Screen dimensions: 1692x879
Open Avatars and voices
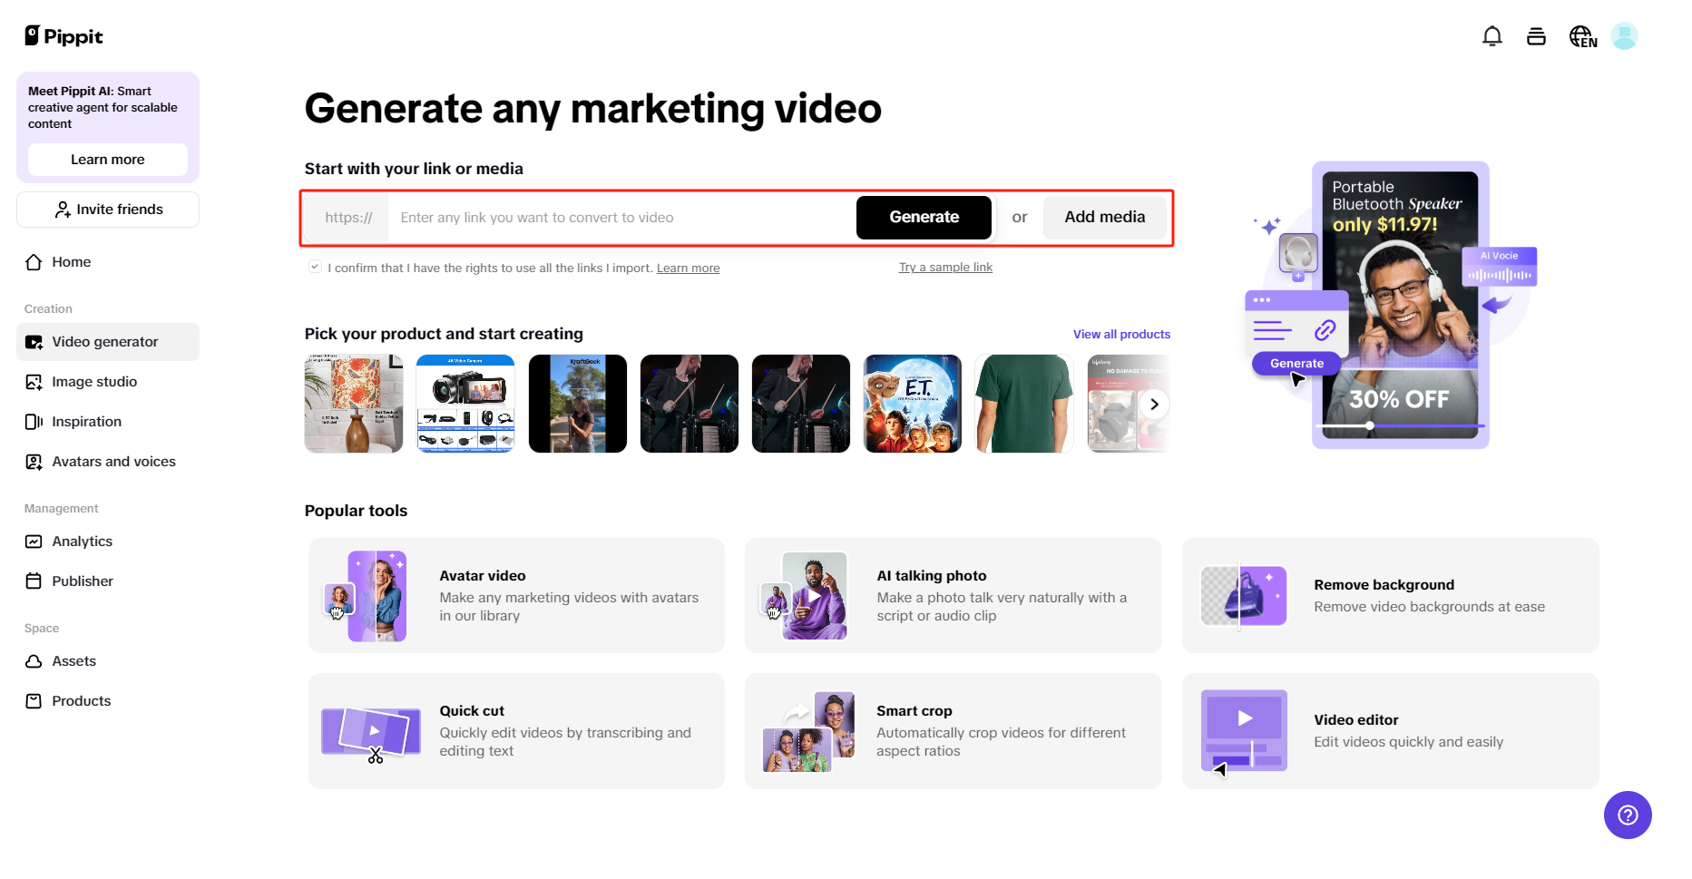pyautogui.click(x=113, y=462)
